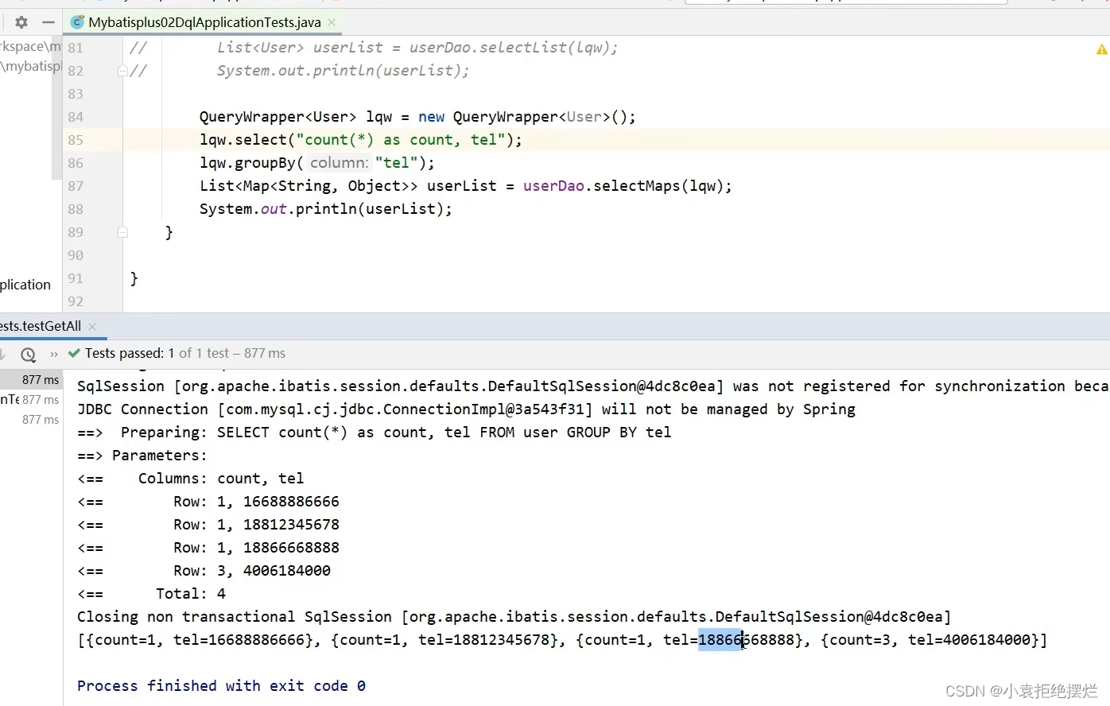Click the lqw.select("count(*) as count, tel") line

pos(361,140)
